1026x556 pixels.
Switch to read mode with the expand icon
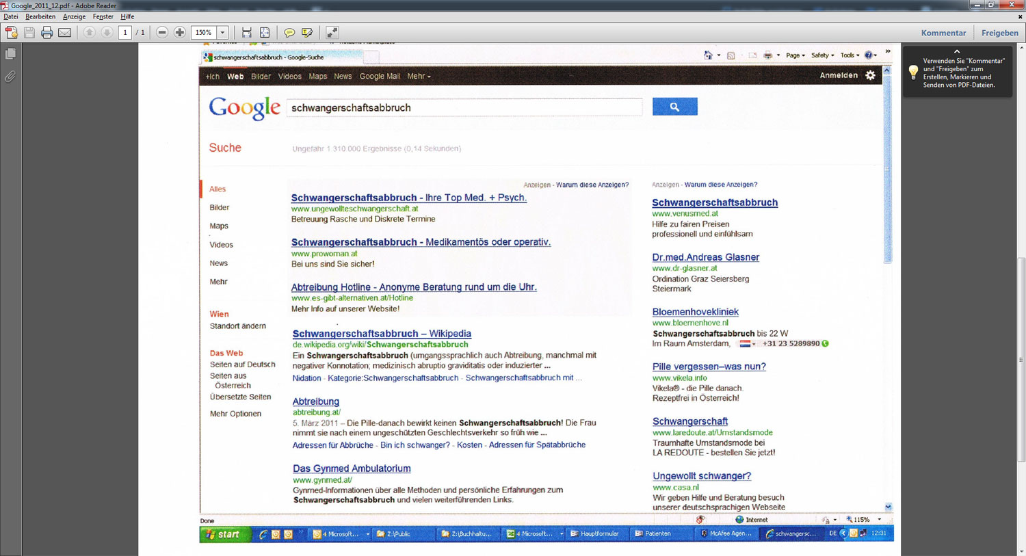[x=332, y=32]
